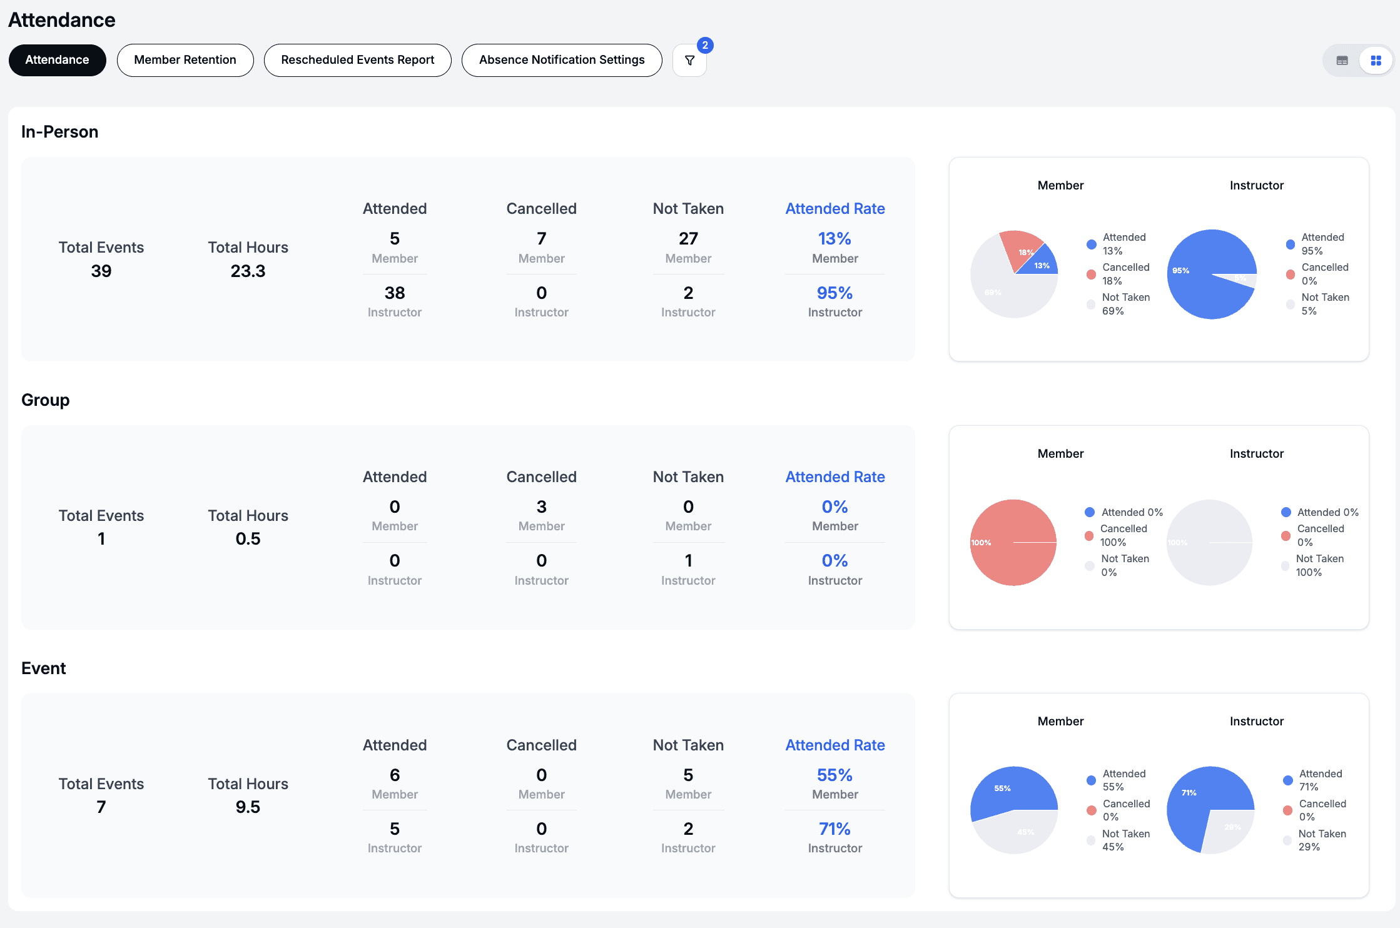The height and width of the screenshot is (928, 1400).
Task: Switch to table list view icon
Action: coord(1342,61)
